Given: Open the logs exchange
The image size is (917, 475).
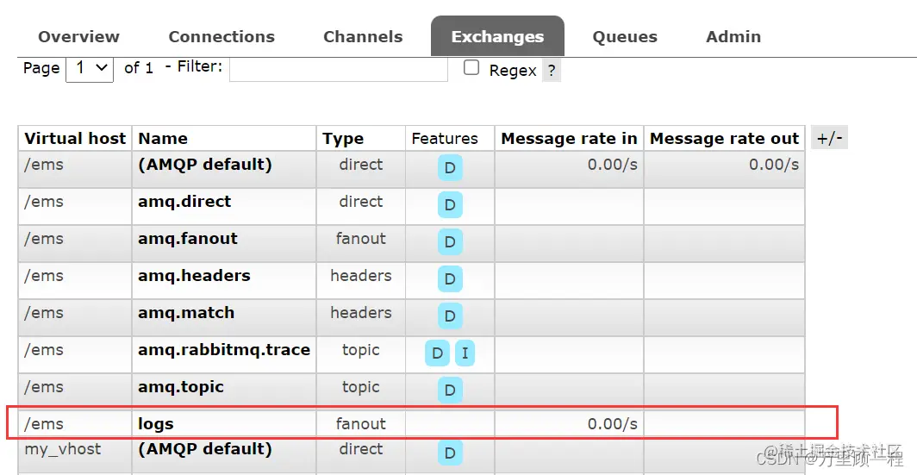Looking at the screenshot, I should click(155, 424).
